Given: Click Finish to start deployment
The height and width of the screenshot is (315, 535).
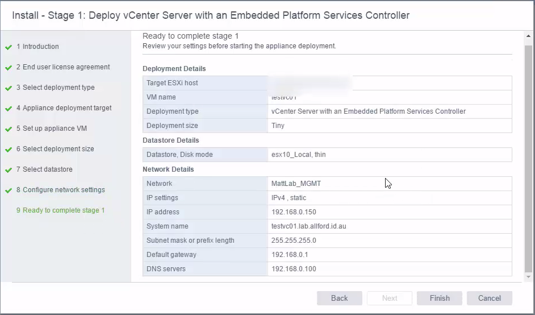Looking at the screenshot, I should pyautogui.click(x=440, y=299).
